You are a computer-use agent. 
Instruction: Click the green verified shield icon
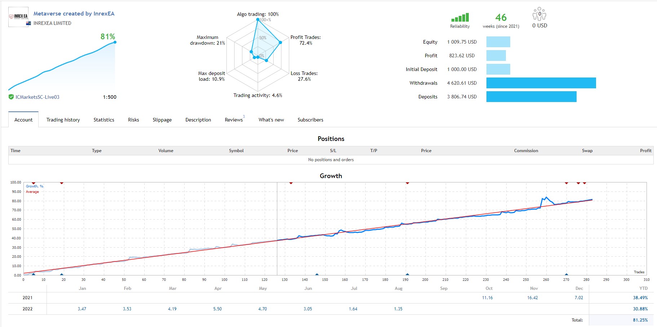11,97
